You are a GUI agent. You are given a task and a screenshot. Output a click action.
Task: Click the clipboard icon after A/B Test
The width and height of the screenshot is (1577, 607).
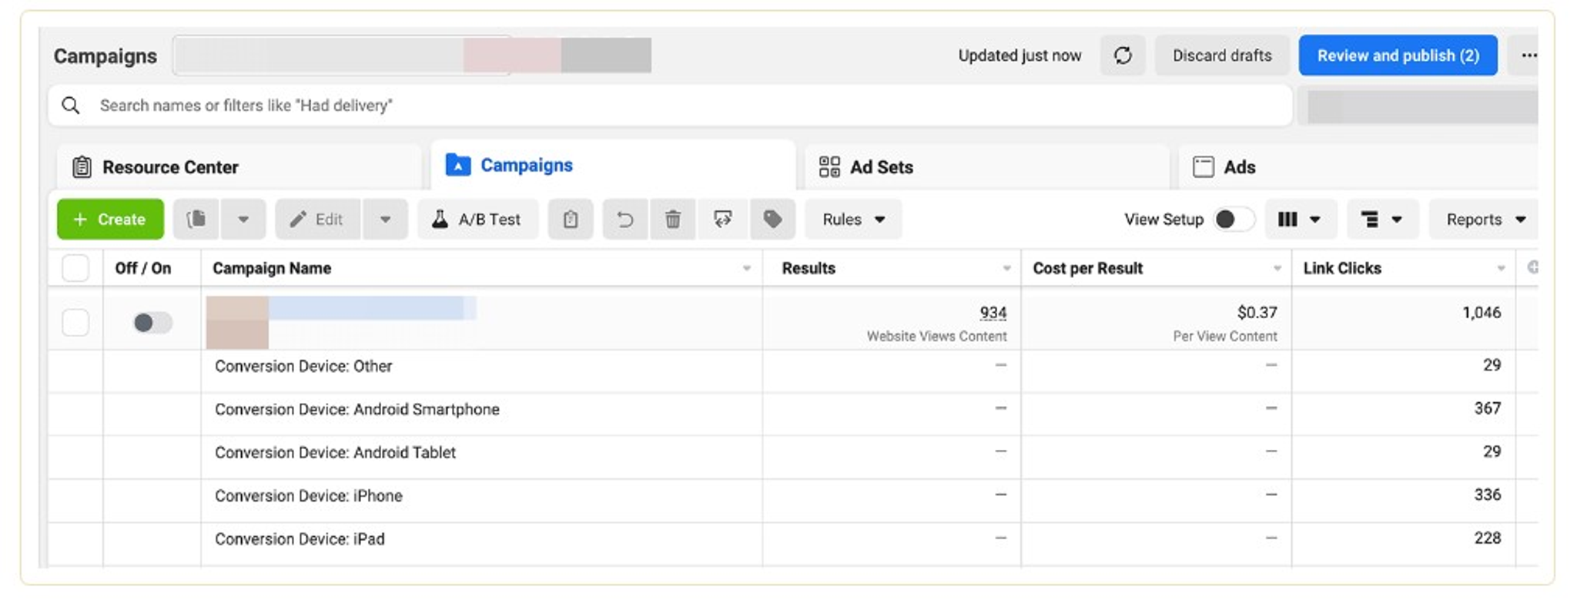pos(571,220)
